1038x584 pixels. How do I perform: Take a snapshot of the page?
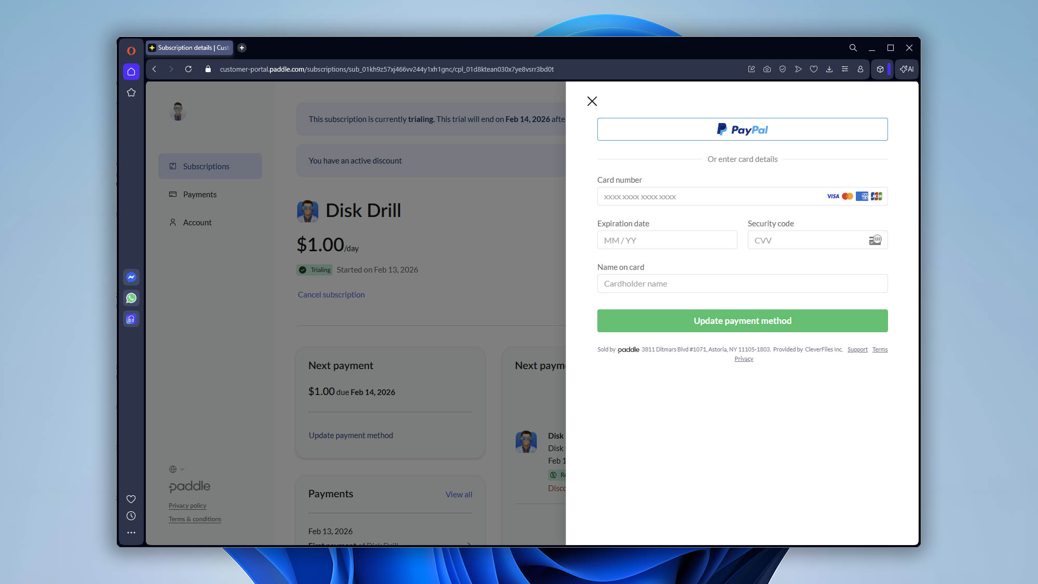[x=767, y=69]
